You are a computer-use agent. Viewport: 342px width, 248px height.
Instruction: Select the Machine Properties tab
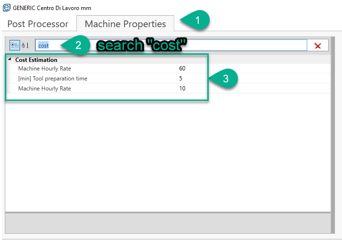pyautogui.click(x=125, y=24)
